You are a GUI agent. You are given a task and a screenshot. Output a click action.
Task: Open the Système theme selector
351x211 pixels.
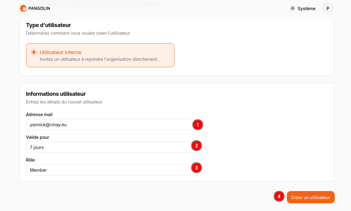tap(303, 9)
